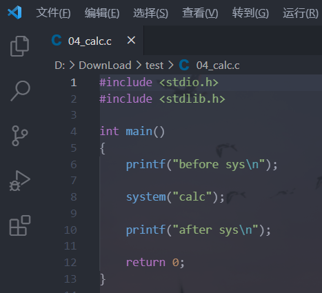Open the 编辑(E) menu
The height and width of the screenshot is (293, 322).
(x=102, y=12)
